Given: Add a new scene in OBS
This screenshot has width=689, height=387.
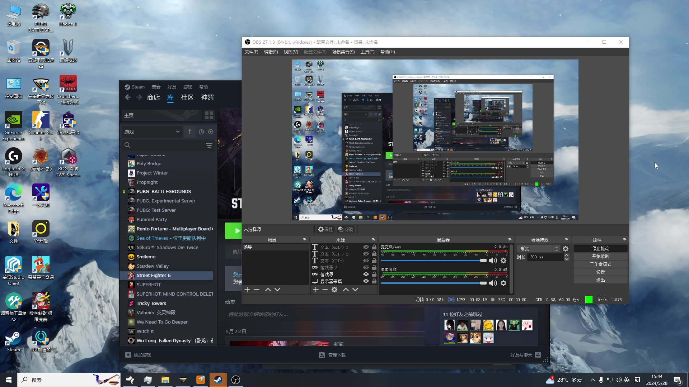Looking at the screenshot, I should click(x=247, y=290).
